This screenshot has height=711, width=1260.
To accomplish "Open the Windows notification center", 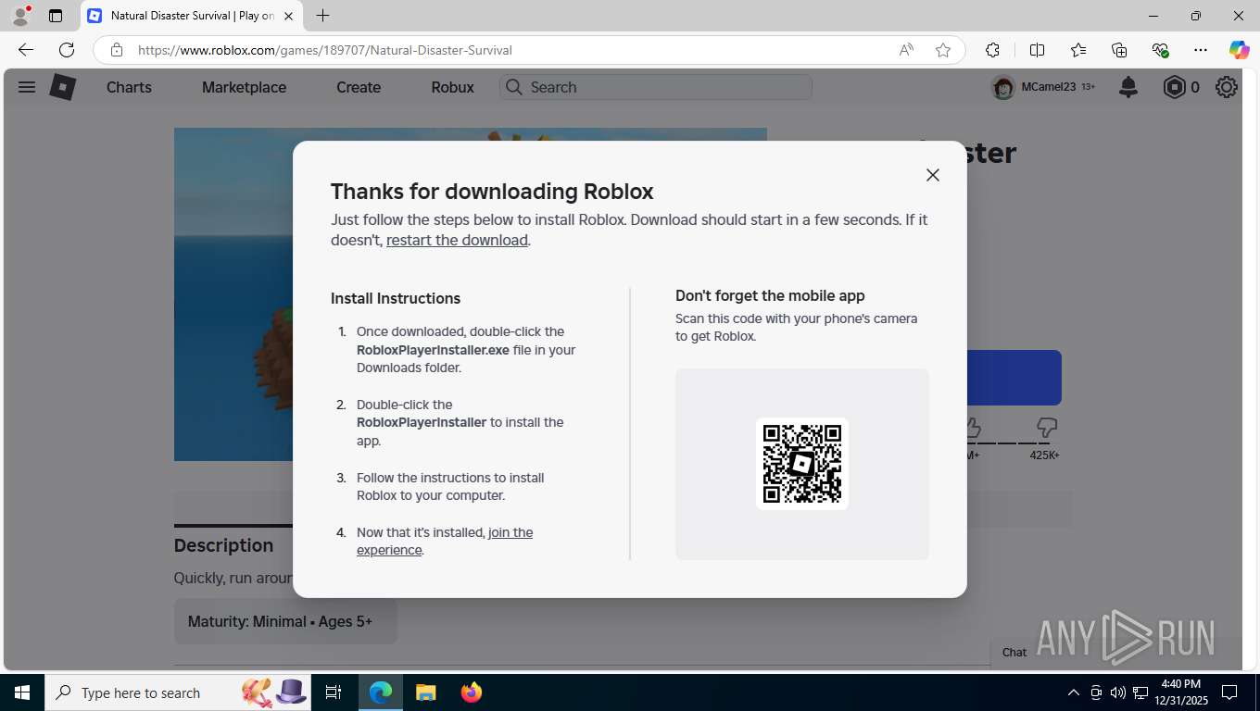I will [1229, 692].
